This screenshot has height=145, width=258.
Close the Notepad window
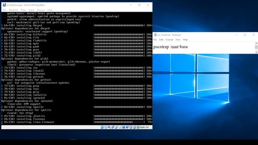(x=254, y=35)
